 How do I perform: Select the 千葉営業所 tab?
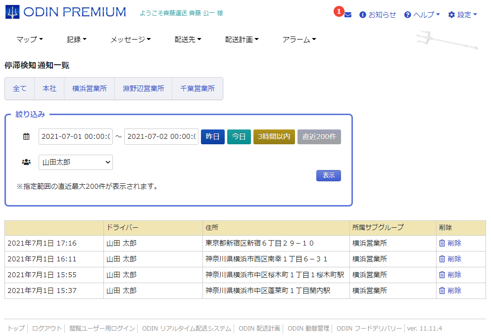pyautogui.click(x=197, y=88)
